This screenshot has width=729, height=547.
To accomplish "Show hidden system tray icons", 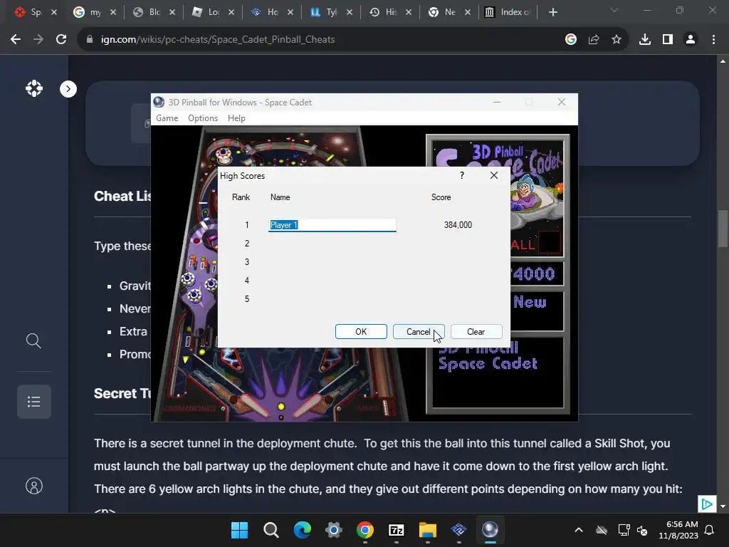I will 578,530.
